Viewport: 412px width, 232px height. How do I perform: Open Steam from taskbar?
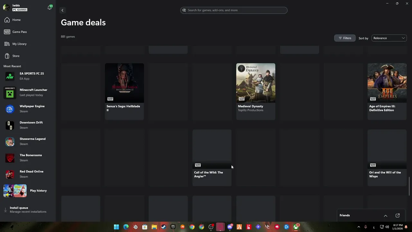coord(164,227)
